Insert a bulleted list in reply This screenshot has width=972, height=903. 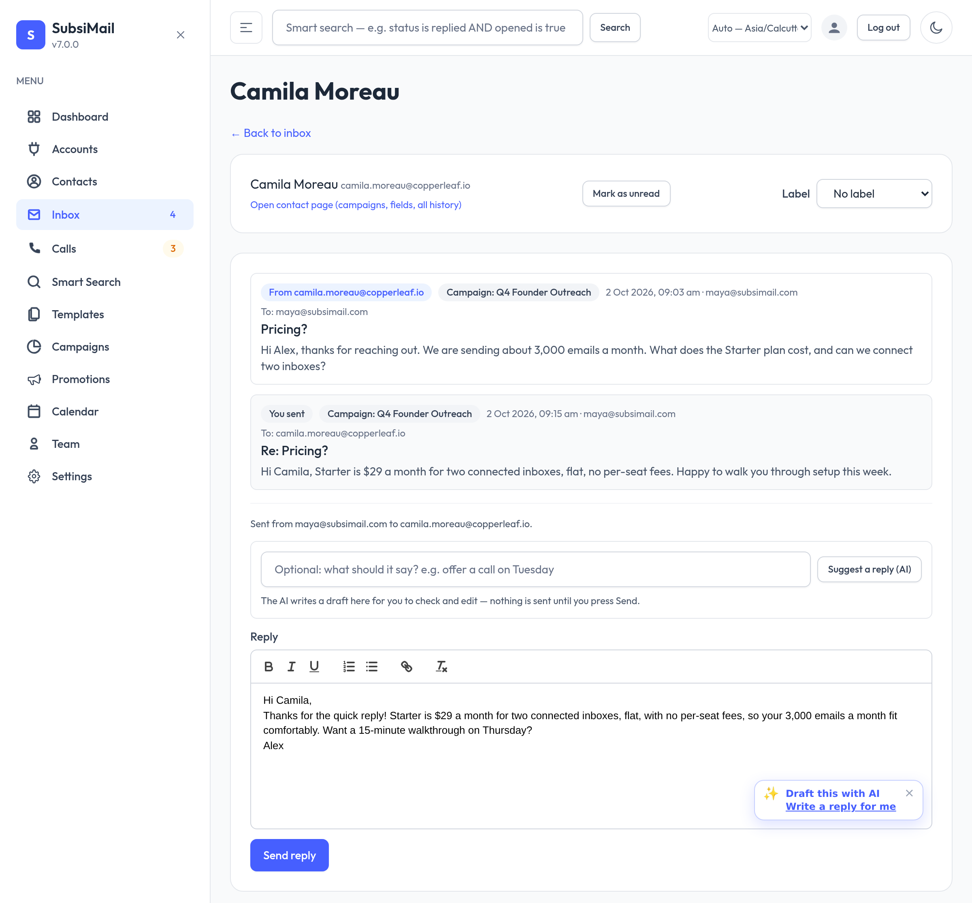(x=372, y=667)
